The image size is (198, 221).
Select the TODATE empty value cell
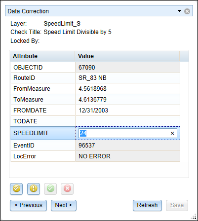pos(128,121)
